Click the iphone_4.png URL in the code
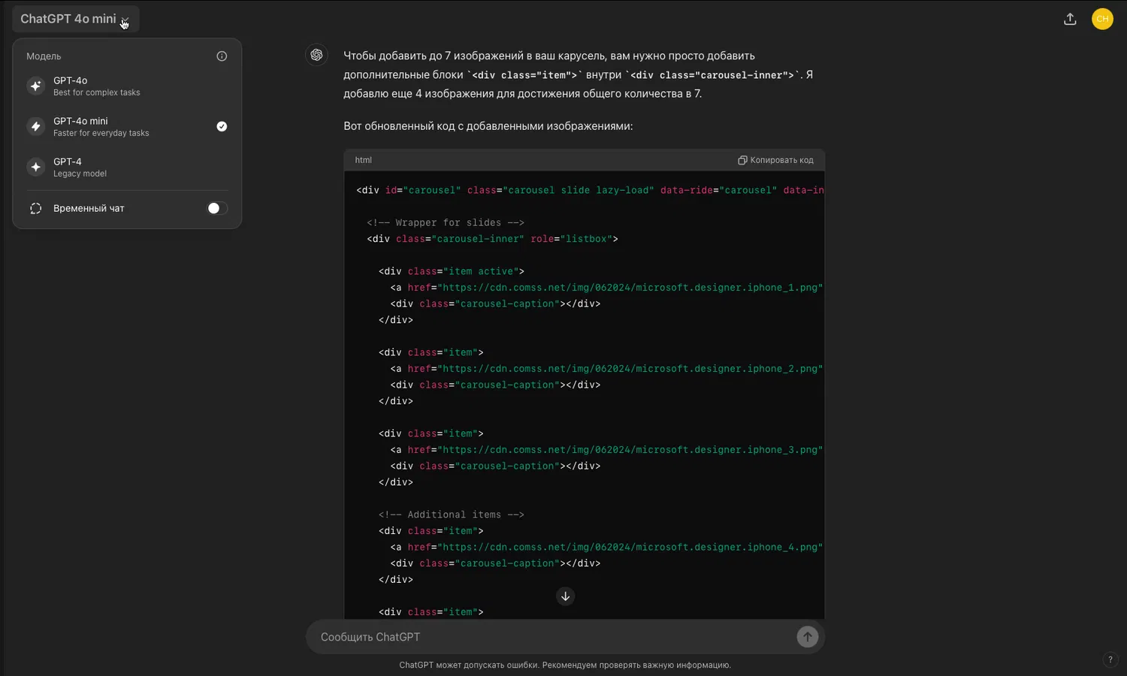Screen dimensions: 1127x676 630,548
